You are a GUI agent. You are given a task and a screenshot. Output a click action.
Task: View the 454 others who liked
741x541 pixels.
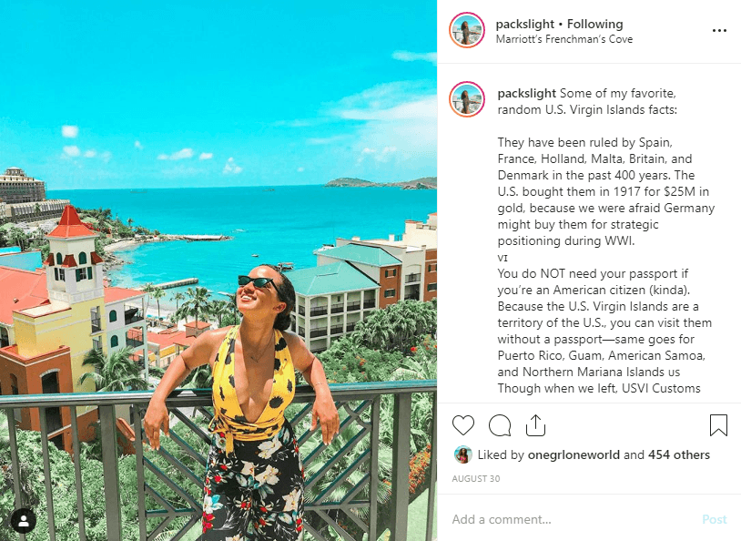tap(678, 455)
